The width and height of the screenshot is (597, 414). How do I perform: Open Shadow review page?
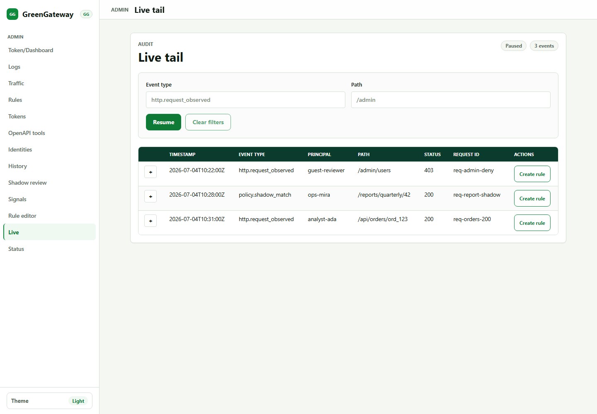pos(49,183)
